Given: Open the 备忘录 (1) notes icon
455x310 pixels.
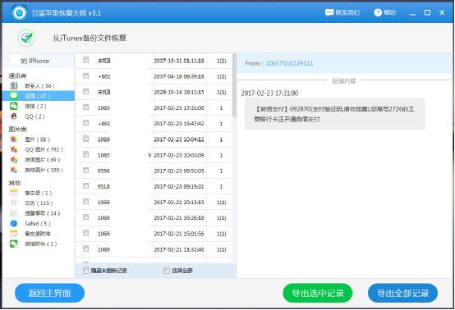Looking at the screenshot, I should [14, 193].
